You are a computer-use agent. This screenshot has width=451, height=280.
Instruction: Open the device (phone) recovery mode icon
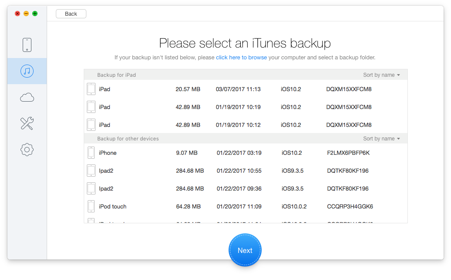(x=27, y=45)
